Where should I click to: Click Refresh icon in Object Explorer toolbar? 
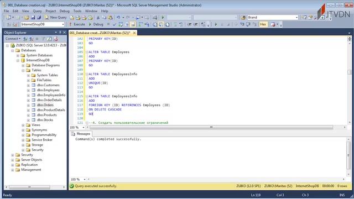coord(49,39)
